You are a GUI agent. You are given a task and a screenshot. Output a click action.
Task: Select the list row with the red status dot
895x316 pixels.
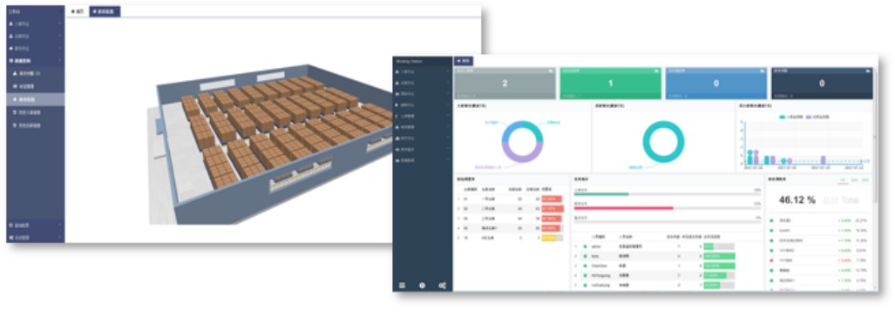pos(820,259)
